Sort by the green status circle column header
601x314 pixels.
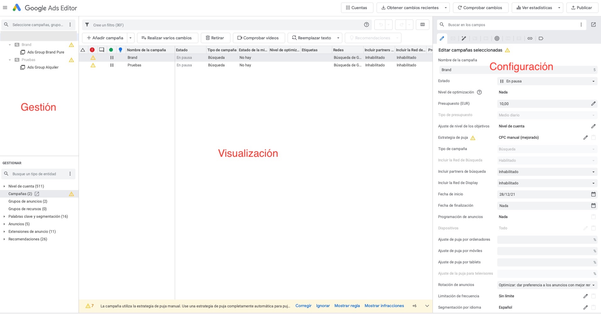coord(111,50)
